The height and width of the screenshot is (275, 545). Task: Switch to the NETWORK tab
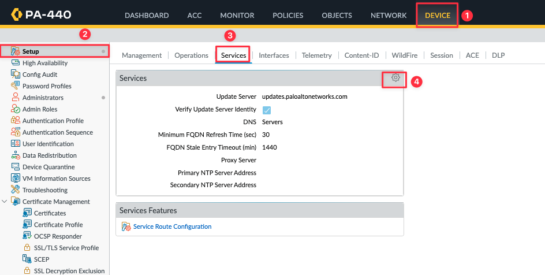389,15
